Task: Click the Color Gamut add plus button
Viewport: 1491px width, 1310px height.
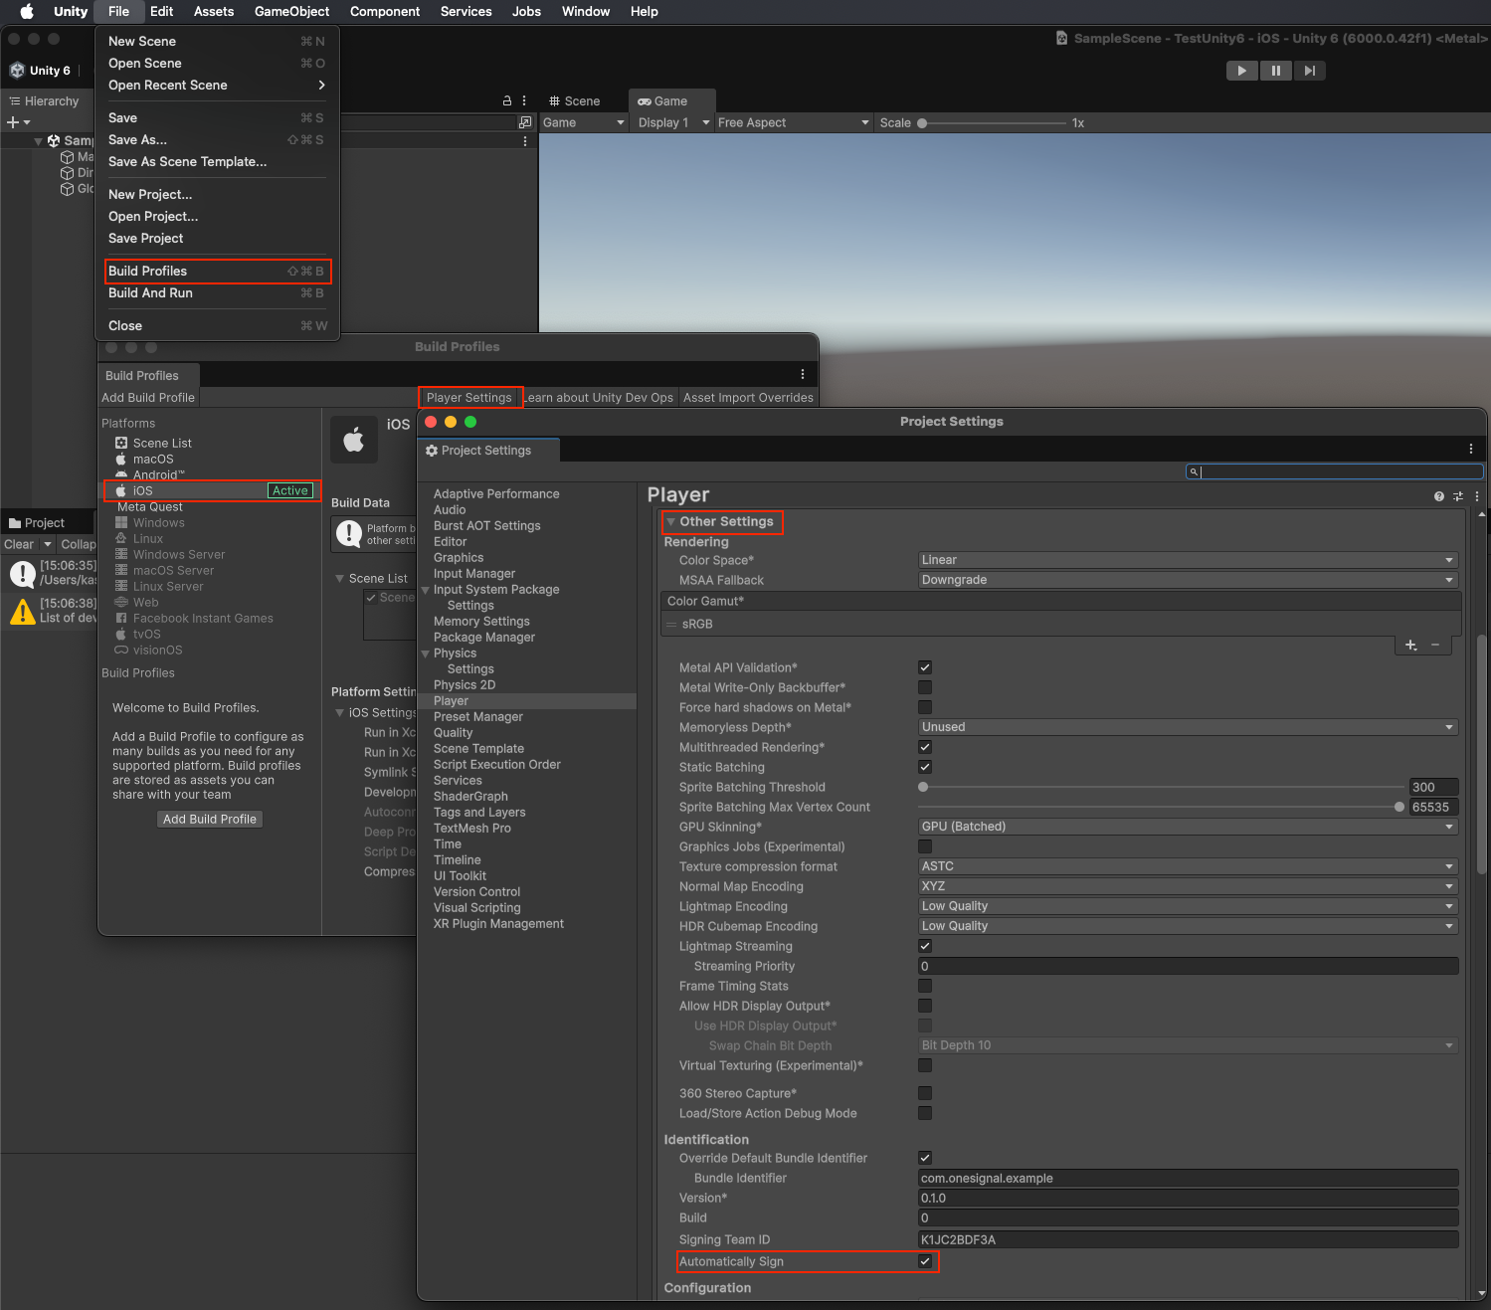Action: [x=1410, y=646]
